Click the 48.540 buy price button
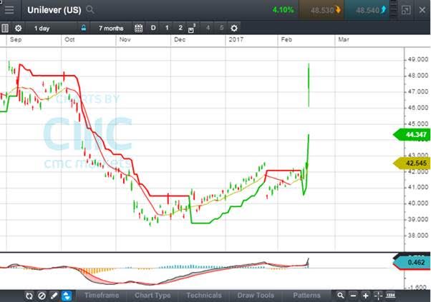Screen dimensions: 431x302 coord(367,11)
